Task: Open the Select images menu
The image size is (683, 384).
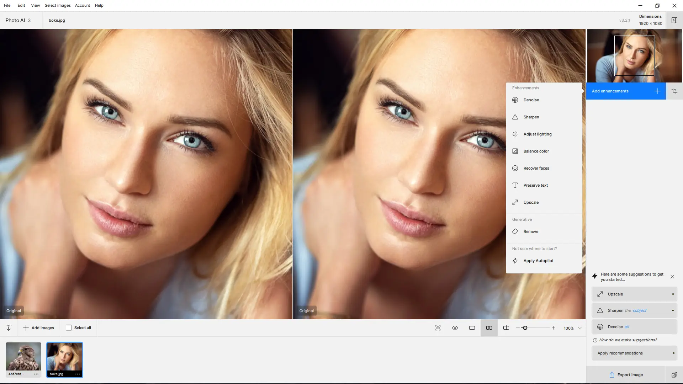Action: 58,5
